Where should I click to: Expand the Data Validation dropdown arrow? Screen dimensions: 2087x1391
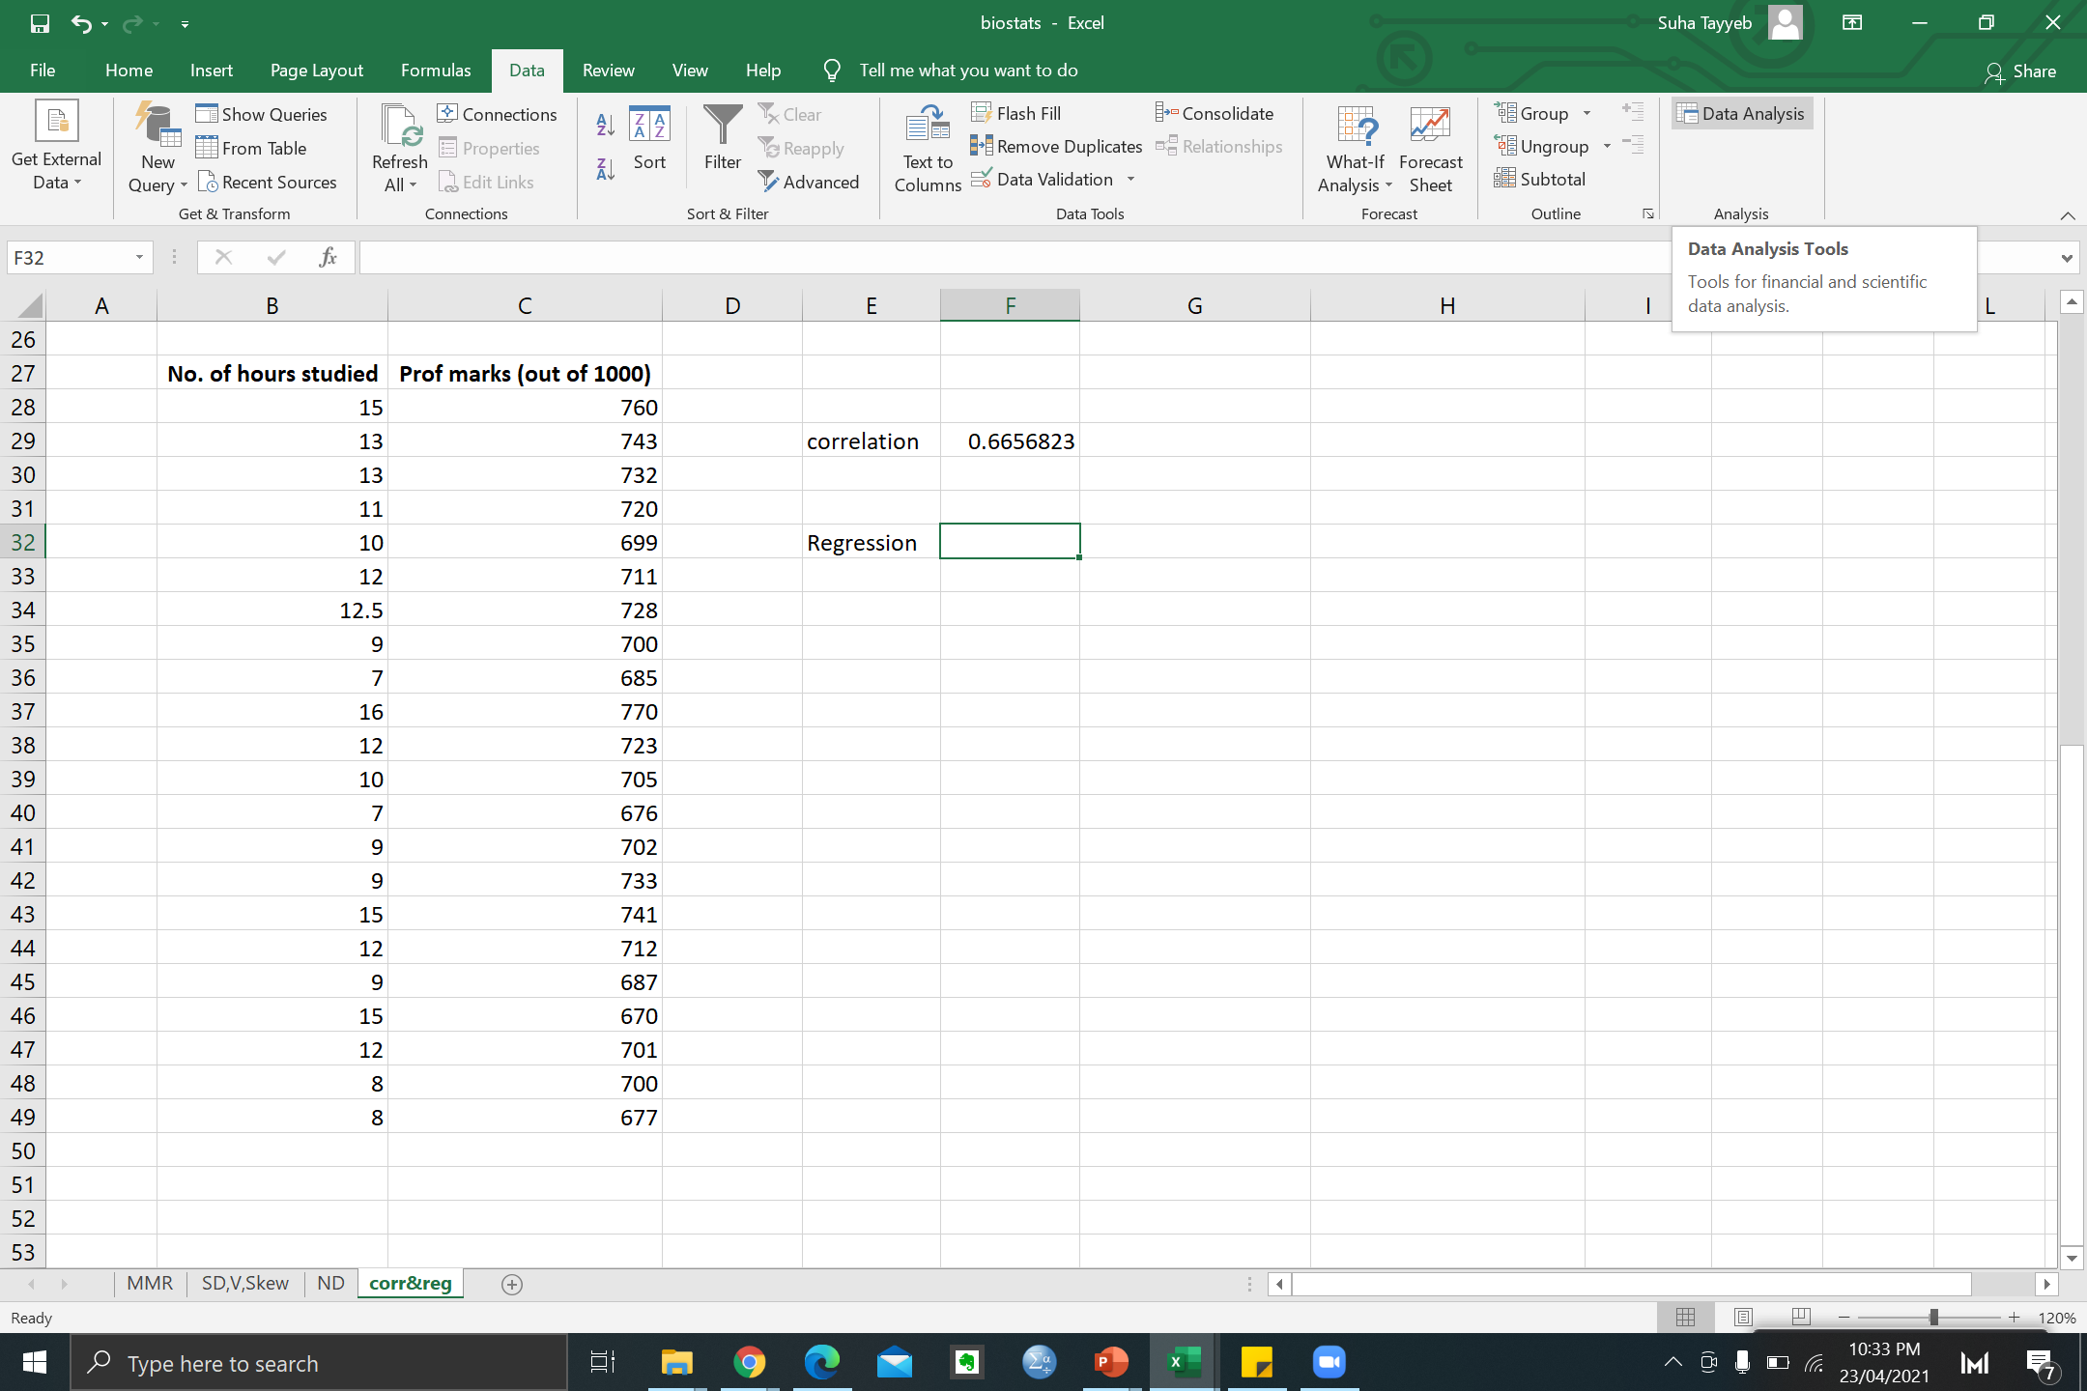coord(1130,180)
